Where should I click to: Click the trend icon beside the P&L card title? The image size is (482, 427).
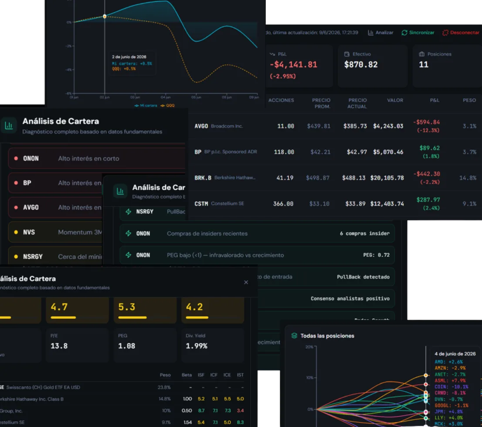pos(272,54)
